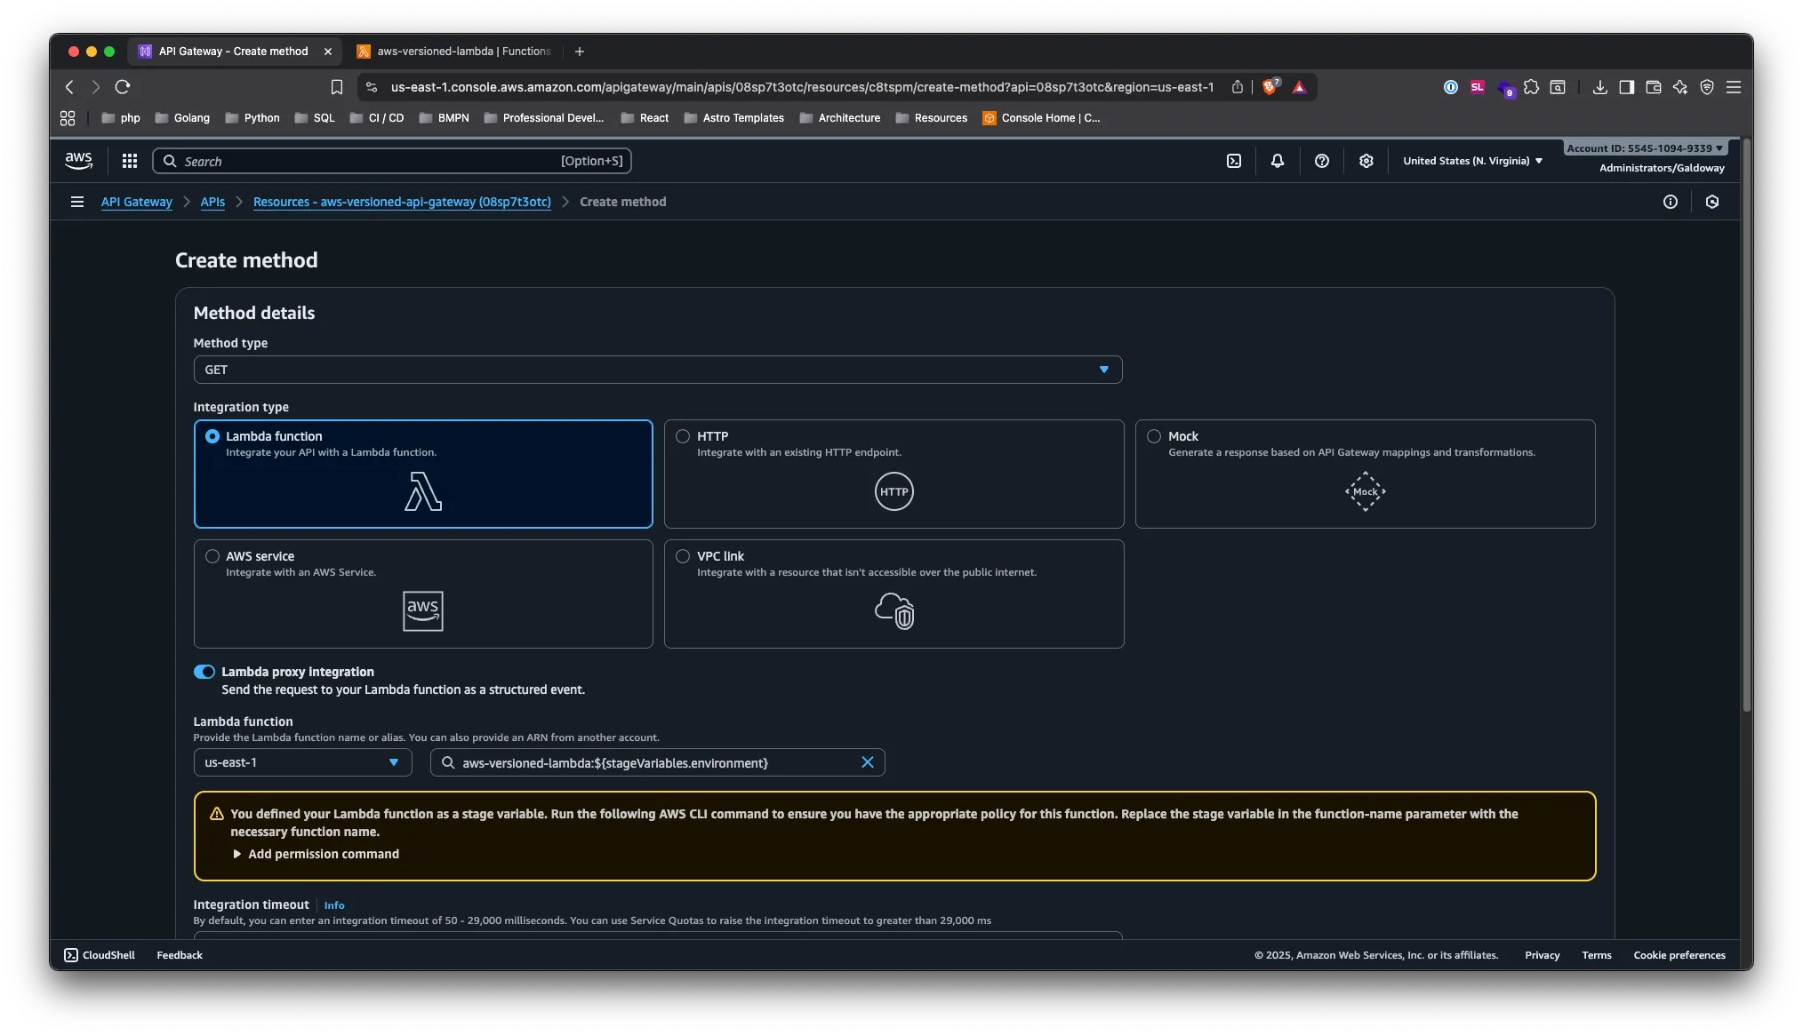Open the settings gear in the navbar
The image size is (1803, 1036).
1366,161
